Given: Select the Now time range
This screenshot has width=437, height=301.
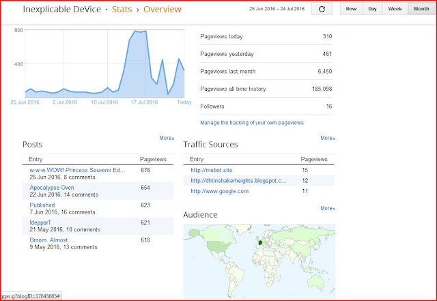Looking at the screenshot, I should (351, 9).
